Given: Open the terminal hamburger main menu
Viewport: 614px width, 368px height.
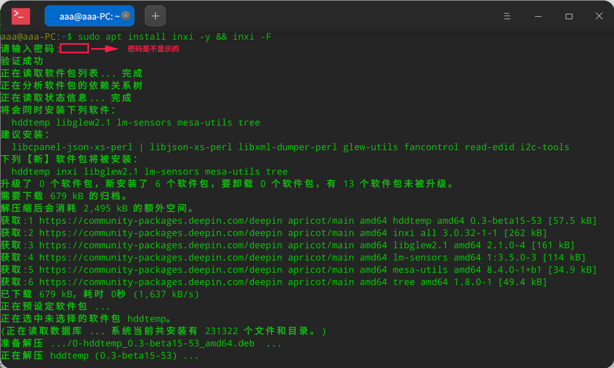Looking at the screenshot, I should click(507, 16).
